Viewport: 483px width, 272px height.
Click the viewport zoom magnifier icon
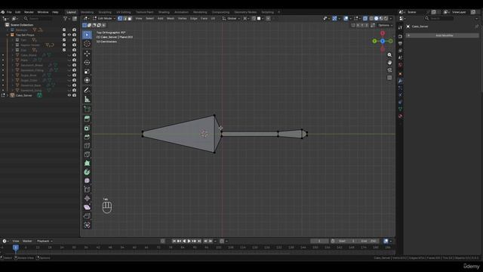click(389, 55)
